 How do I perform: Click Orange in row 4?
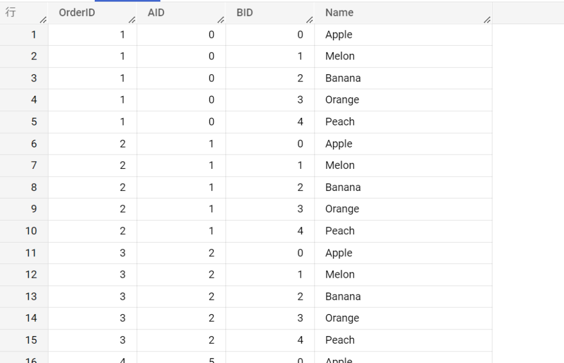tap(342, 100)
